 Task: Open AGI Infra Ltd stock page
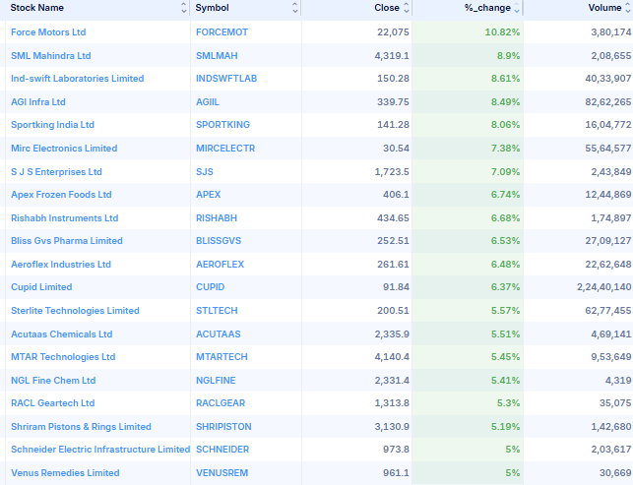38,102
